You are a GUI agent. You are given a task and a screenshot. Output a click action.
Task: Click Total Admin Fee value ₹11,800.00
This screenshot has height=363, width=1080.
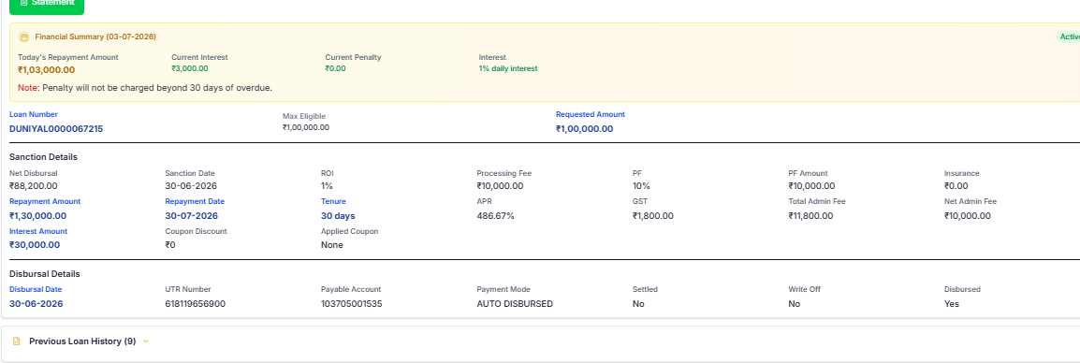pos(811,215)
